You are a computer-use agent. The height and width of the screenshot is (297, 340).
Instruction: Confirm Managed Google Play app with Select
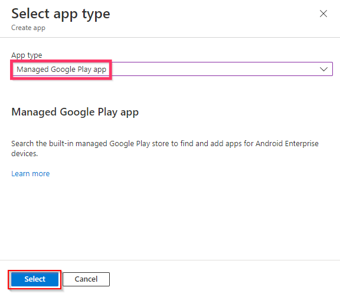click(35, 279)
